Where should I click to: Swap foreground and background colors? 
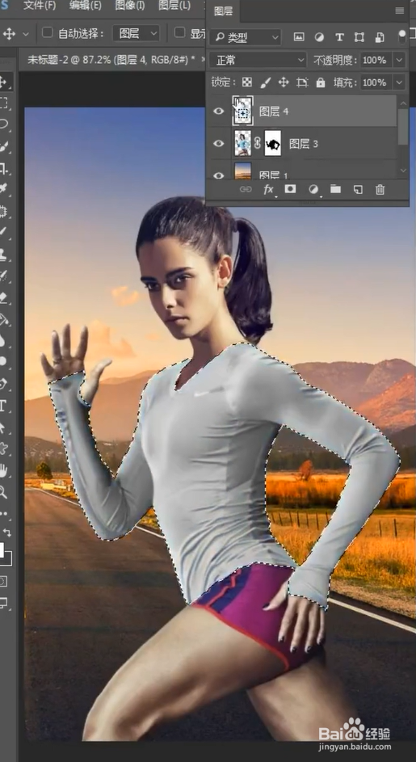[6, 533]
